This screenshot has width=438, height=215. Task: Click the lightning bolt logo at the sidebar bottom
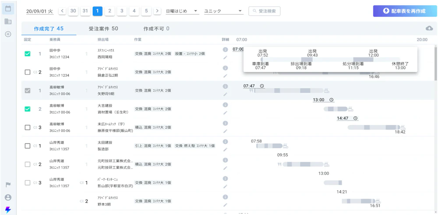pyautogui.click(x=8, y=210)
